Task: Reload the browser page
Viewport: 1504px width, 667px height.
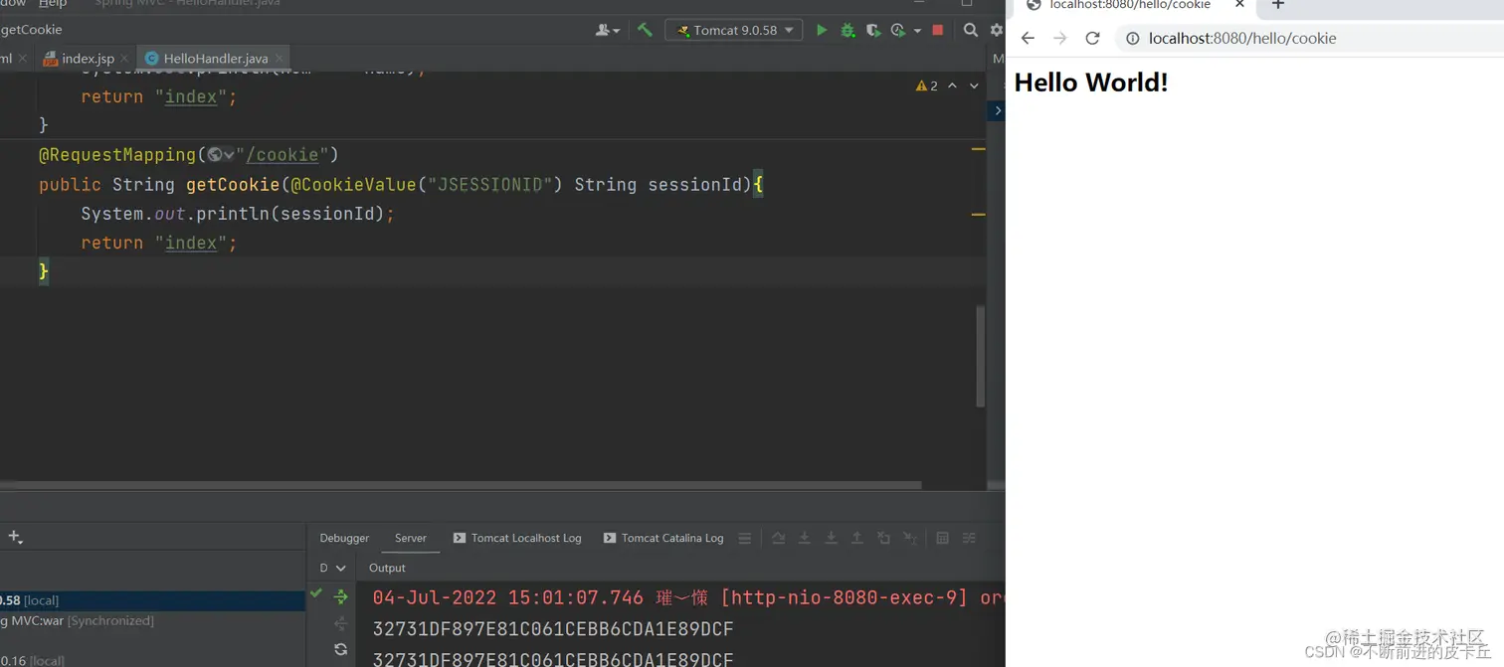Action: [x=1092, y=38]
